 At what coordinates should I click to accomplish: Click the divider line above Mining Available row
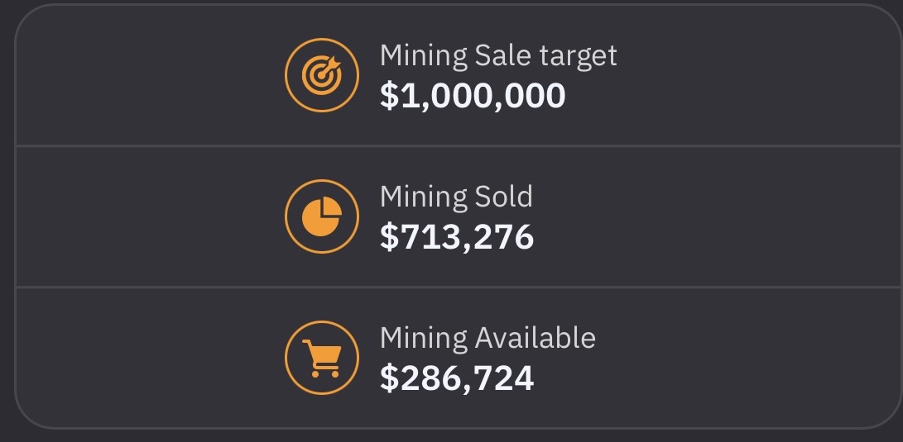click(x=459, y=286)
